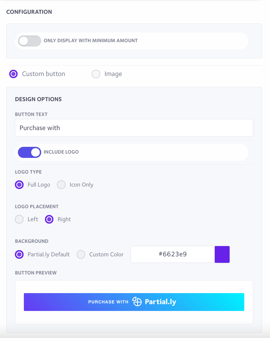270x338 pixels.
Task: Choose the Image radio option
Action: pos(96,74)
